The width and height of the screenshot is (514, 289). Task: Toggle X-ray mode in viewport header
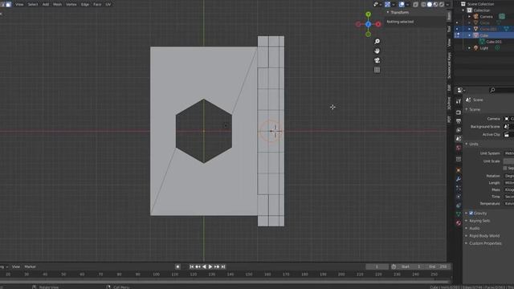[415, 4]
